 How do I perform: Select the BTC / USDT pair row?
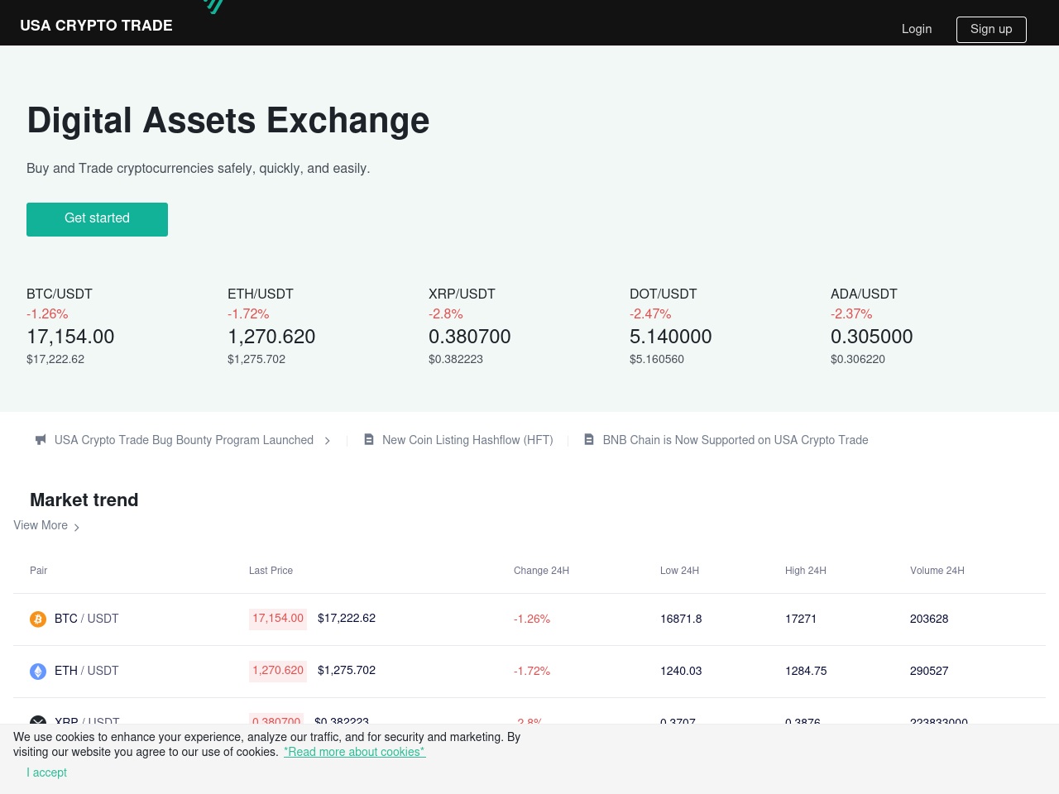529,619
